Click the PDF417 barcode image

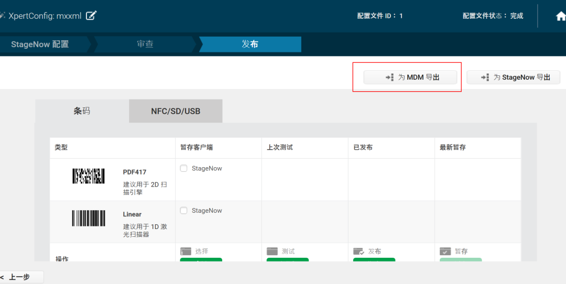(89, 176)
